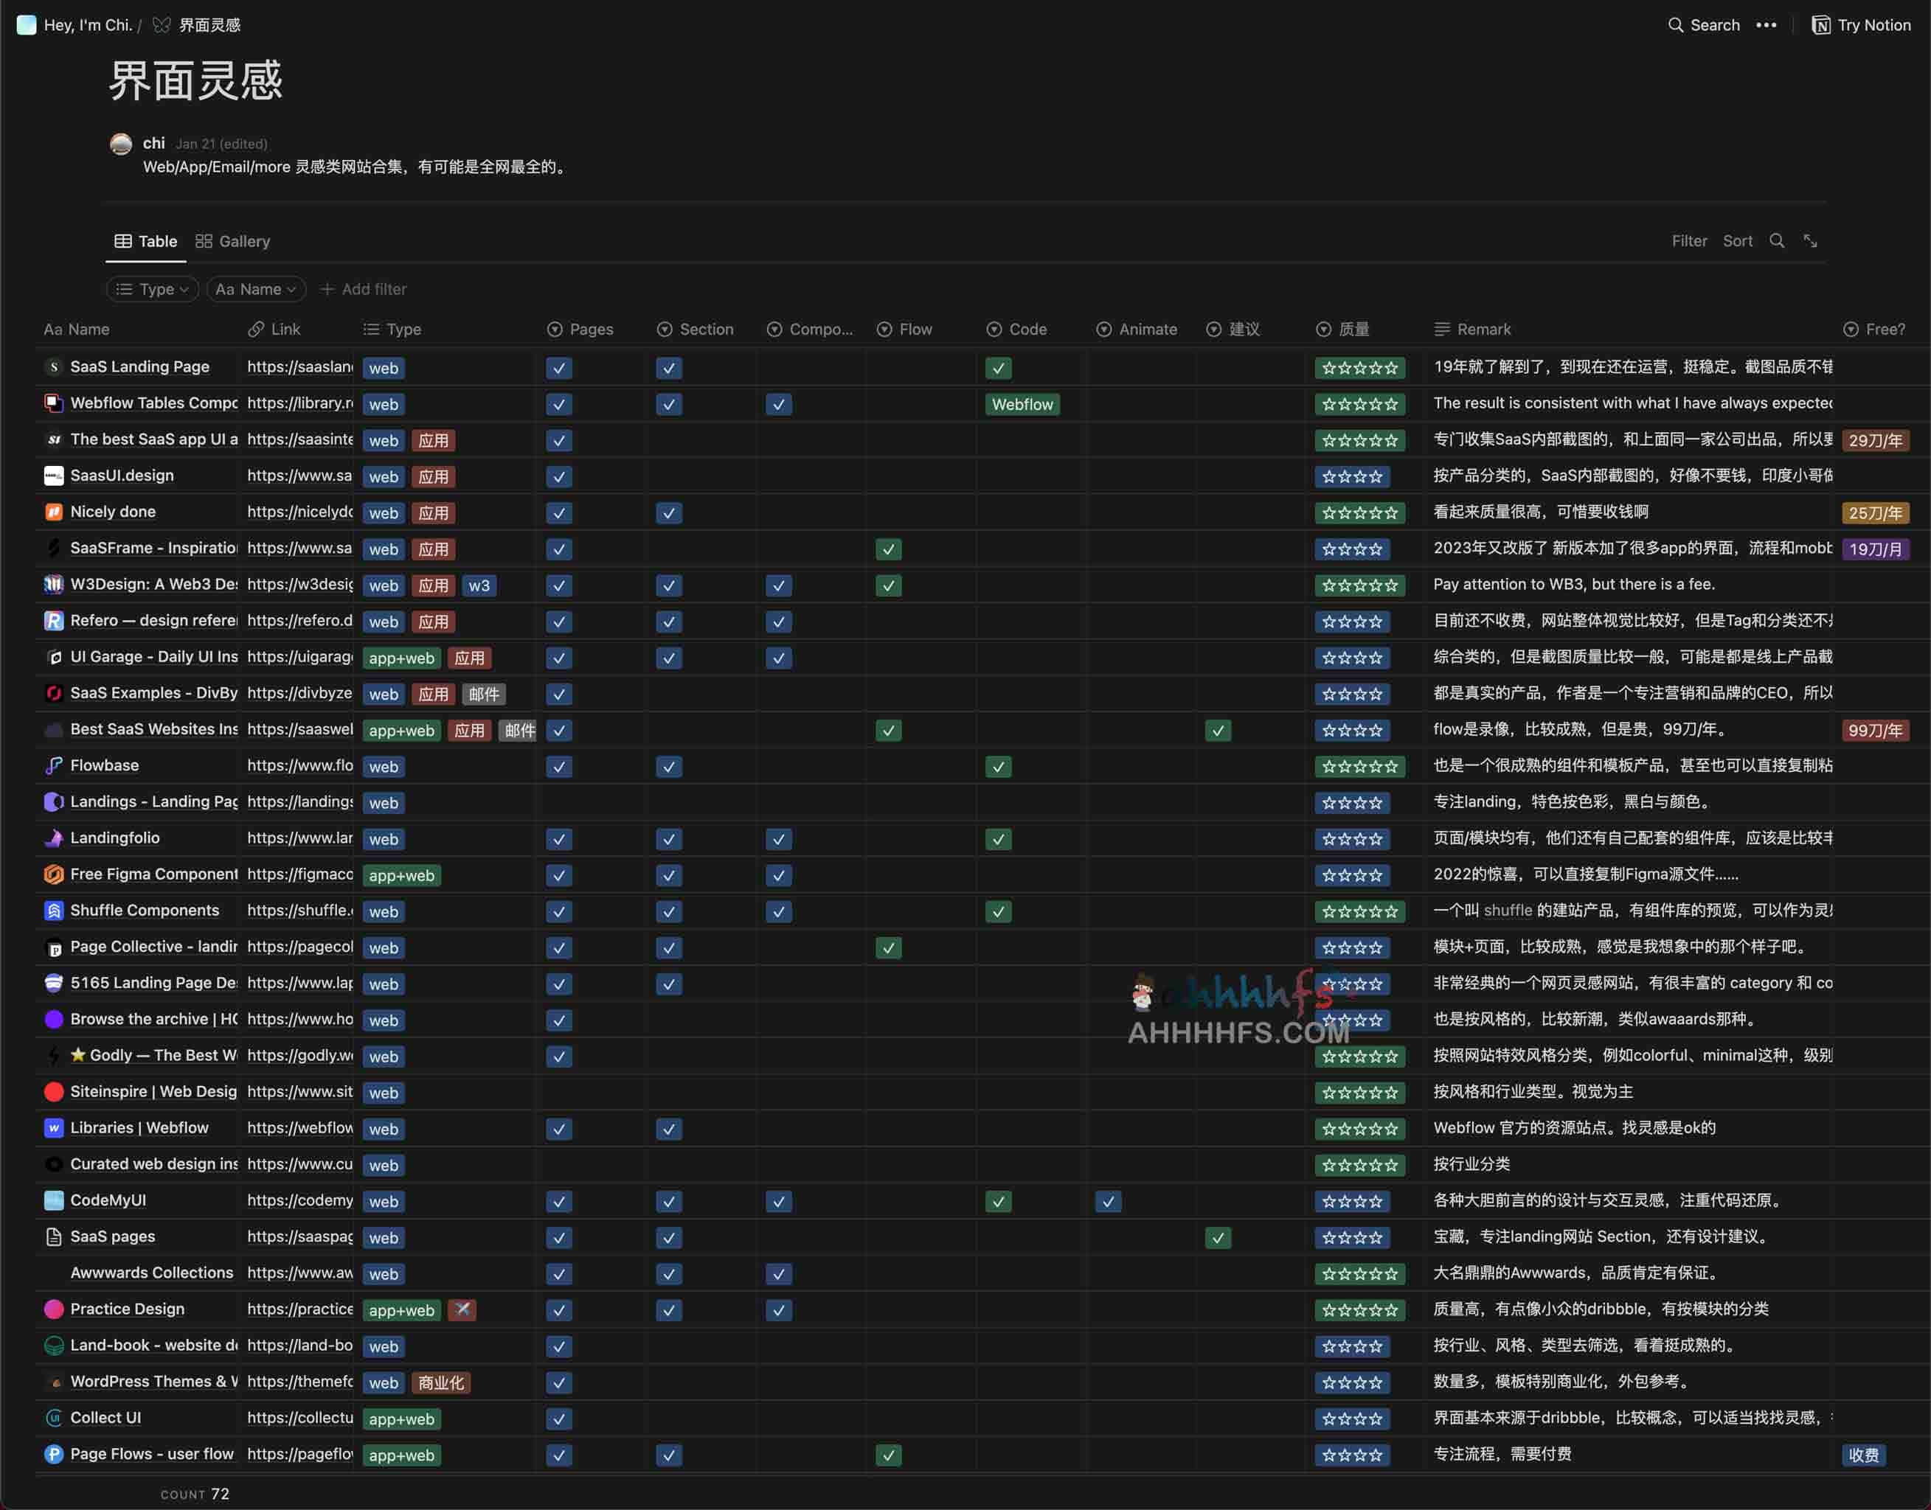
Task: Click the Webflow green tag in Code column
Action: [1022, 404]
